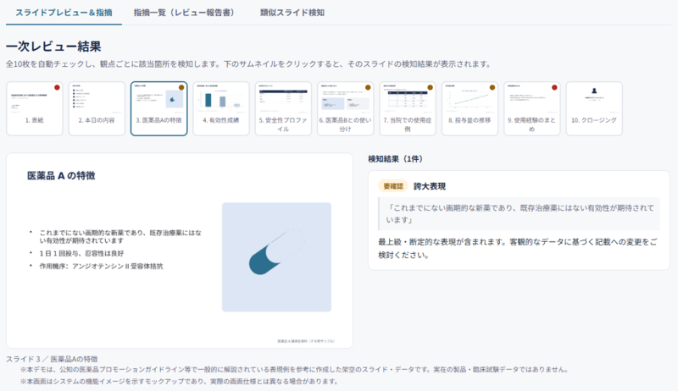
Task: Click the ※本デモは disclaimer note
Action: point(294,370)
